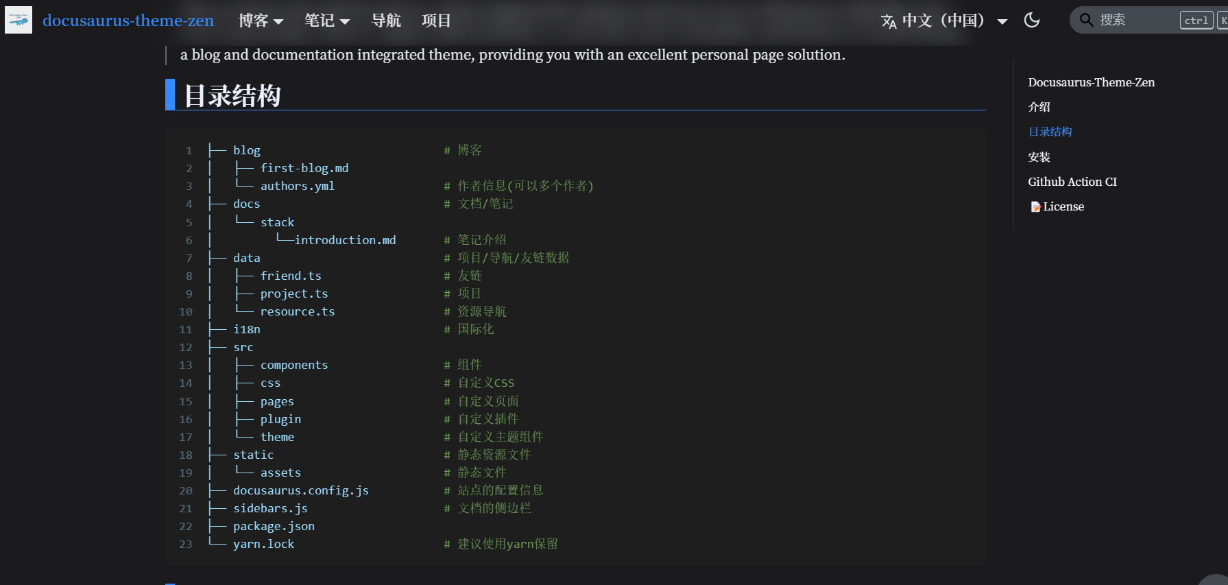
Task: Expand the 笔记 dropdown menu
Action: point(327,21)
